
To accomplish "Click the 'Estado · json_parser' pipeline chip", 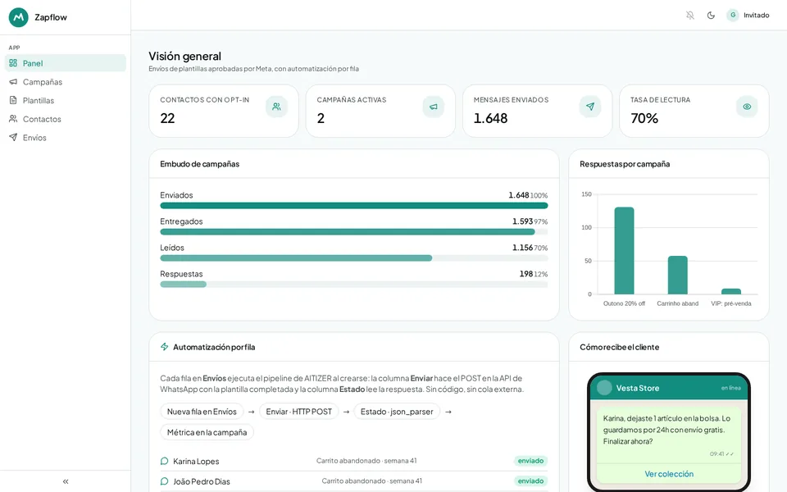I will pyautogui.click(x=397, y=412).
